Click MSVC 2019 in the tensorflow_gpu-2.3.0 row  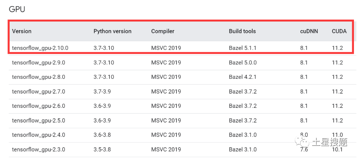(166, 149)
